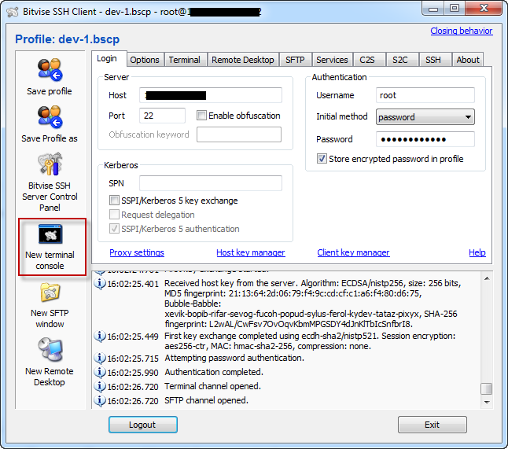Image resolution: width=508 pixels, height=449 pixels.
Task: Click info icon of Authentication completed entry
Action: pos(100,372)
